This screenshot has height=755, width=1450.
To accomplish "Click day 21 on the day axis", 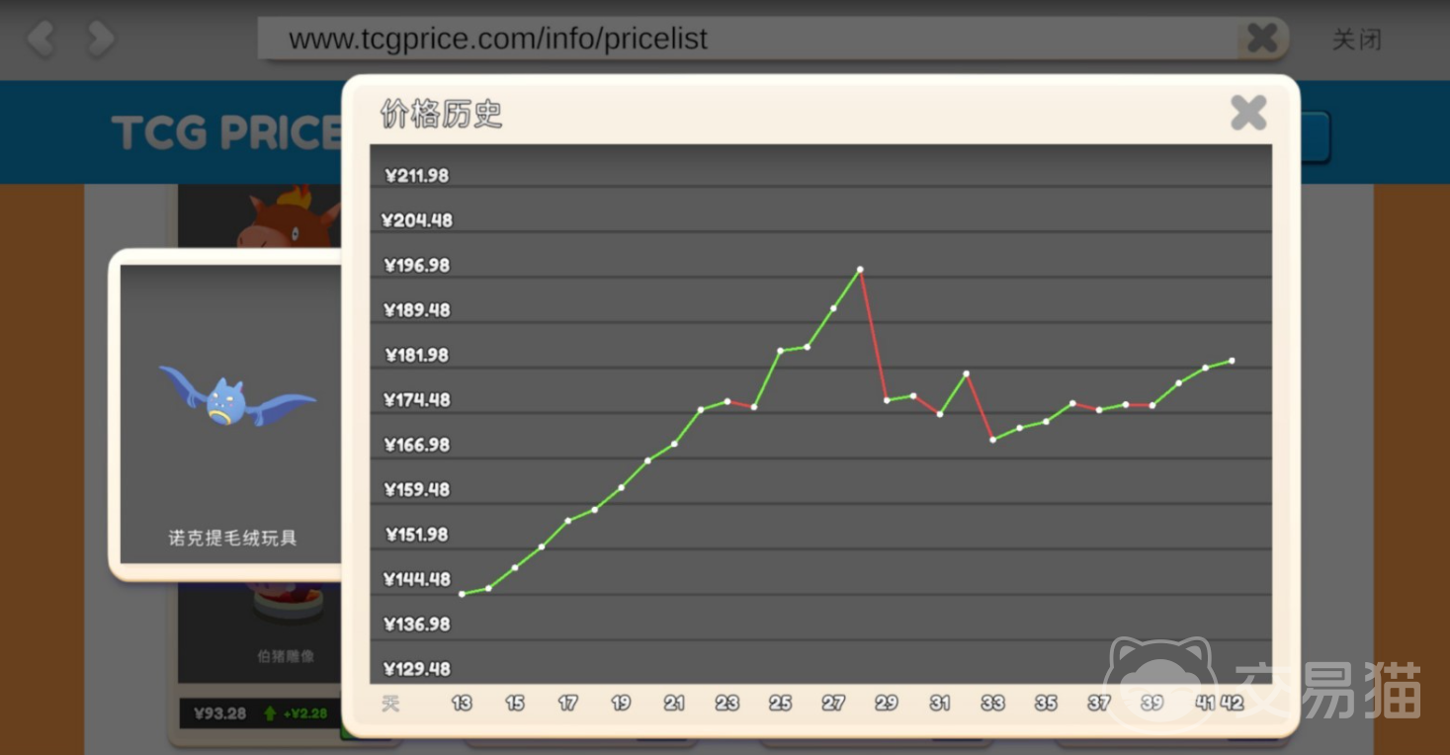I will coord(674,704).
